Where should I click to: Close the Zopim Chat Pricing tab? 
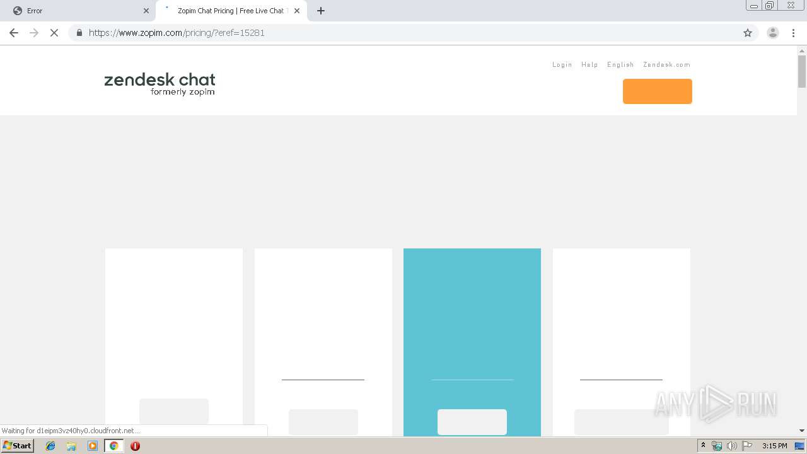pos(297,11)
